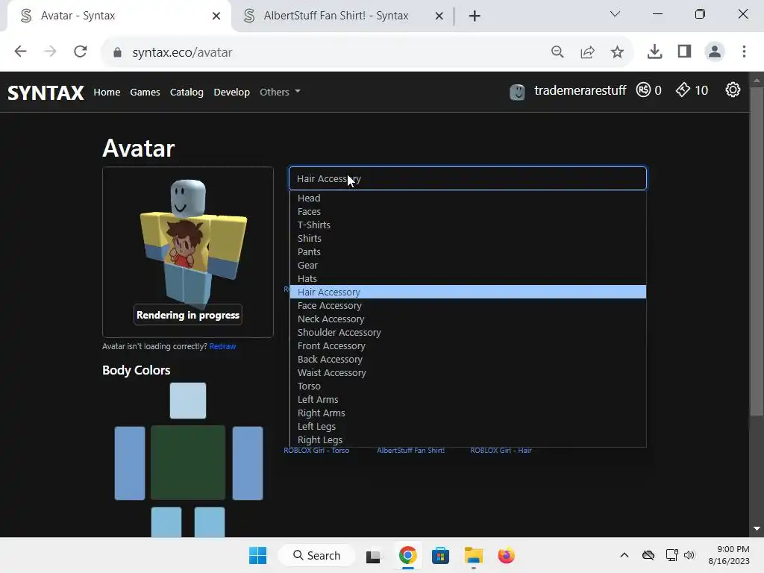This screenshot has height=573, width=764.
Task: Pick Waist Accessory option
Action: [468, 373]
